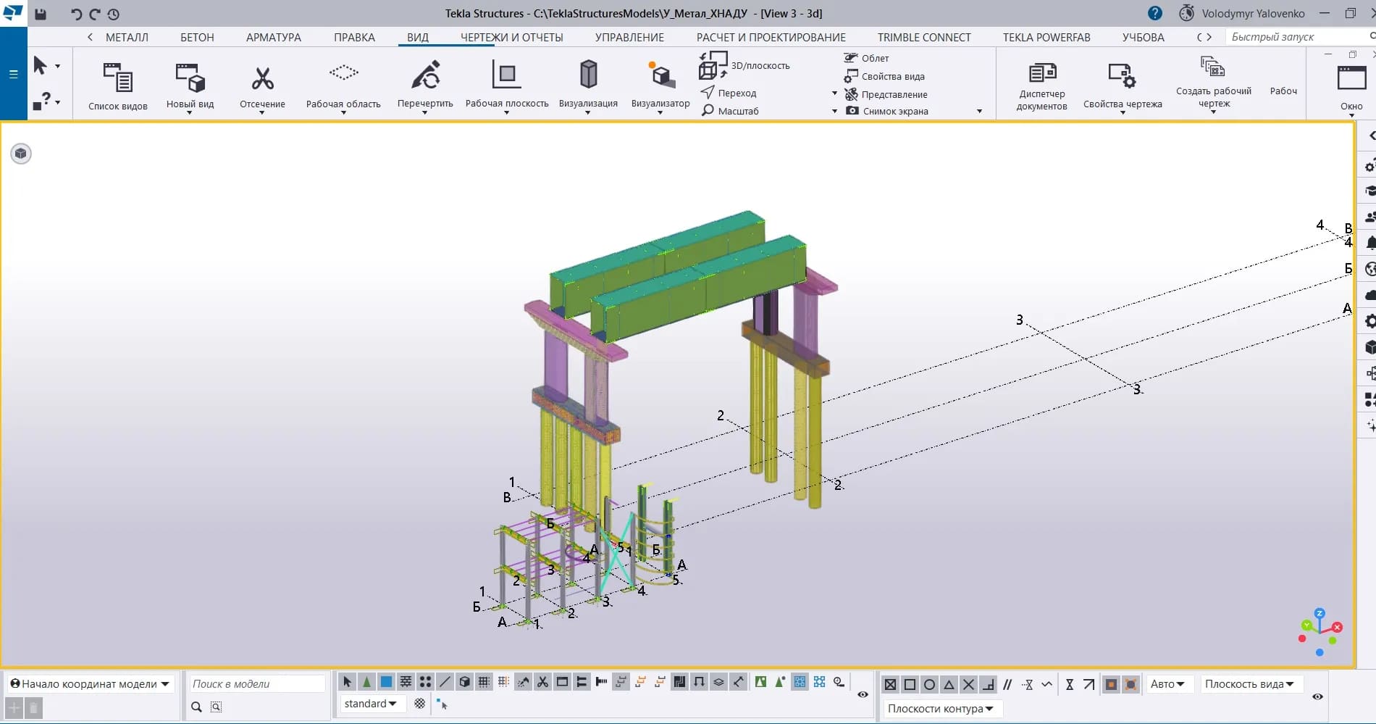The image size is (1376, 724).
Task: Click the Перечертить redraw icon
Action: point(425,76)
